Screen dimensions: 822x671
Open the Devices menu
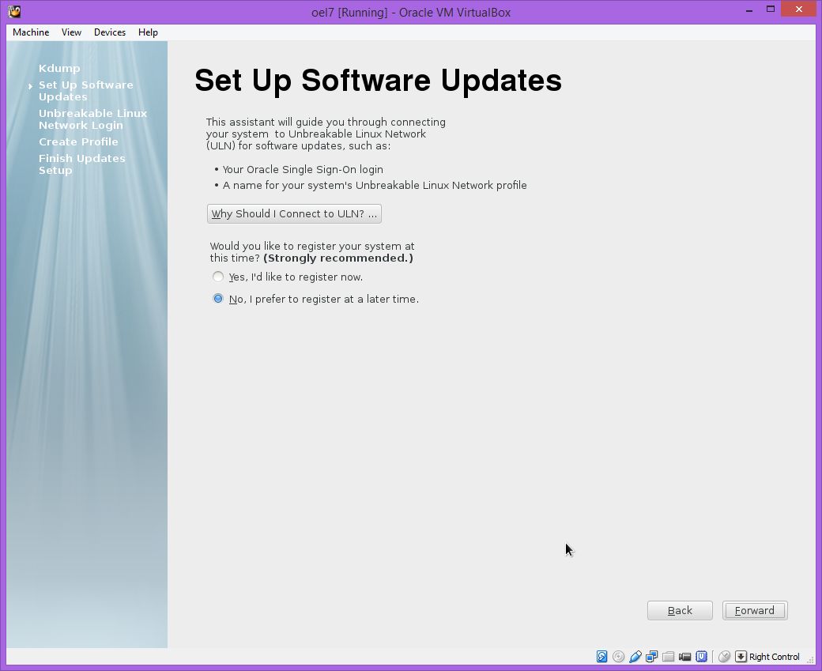coord(110,32)
